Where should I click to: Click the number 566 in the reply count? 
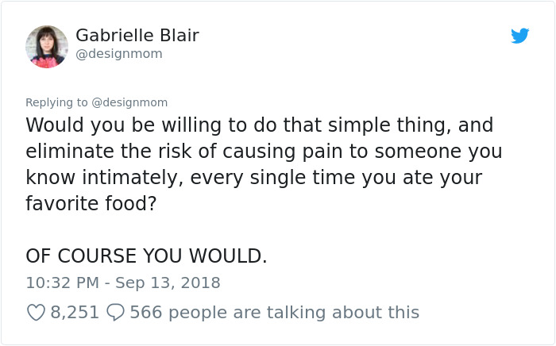[x=145, y=313]
